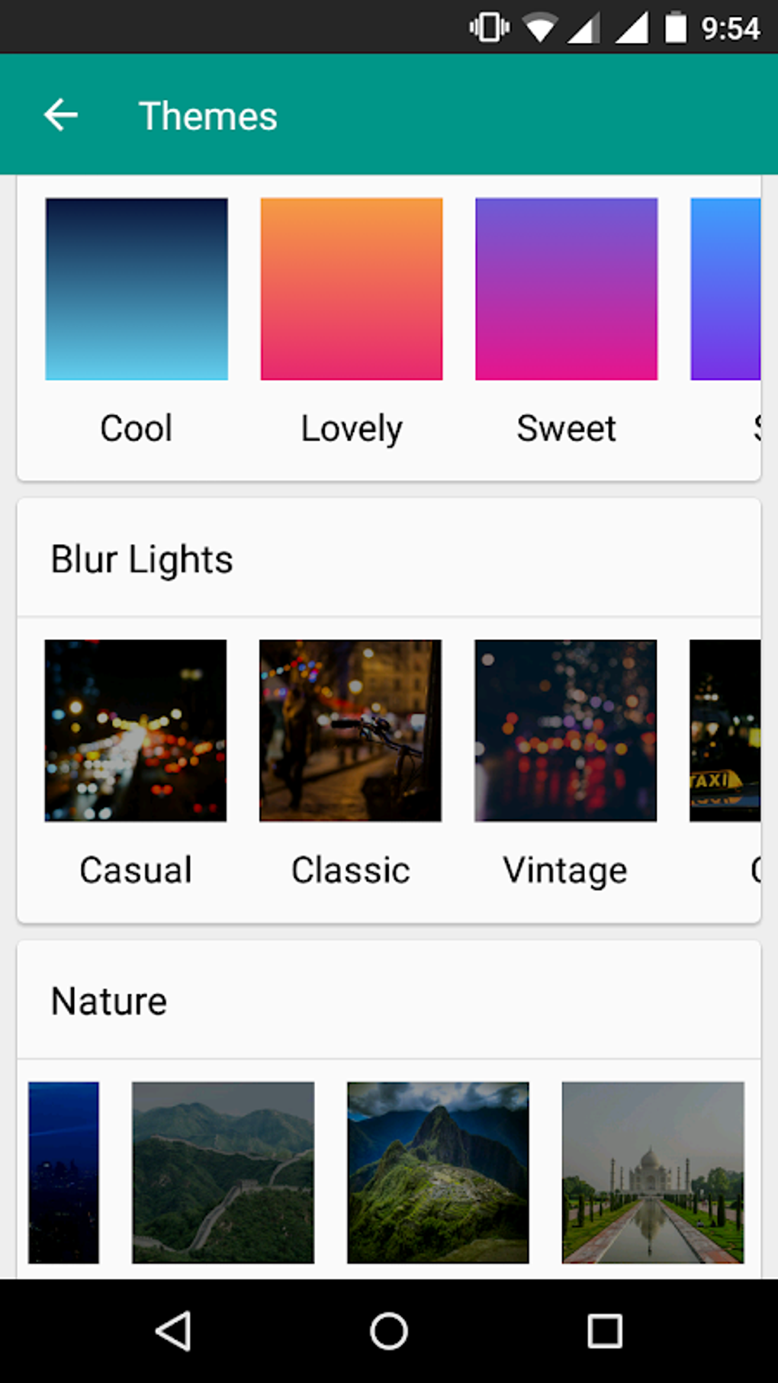This screenshot has height=1383, width=778.
Task: Tap the Nature section header
Action: (x=109, y=1001)
